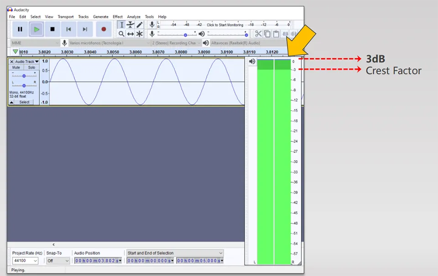Open the Help menu

(x=162, y=17)
